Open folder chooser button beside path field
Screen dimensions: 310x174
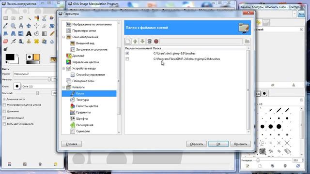[247, 42]
